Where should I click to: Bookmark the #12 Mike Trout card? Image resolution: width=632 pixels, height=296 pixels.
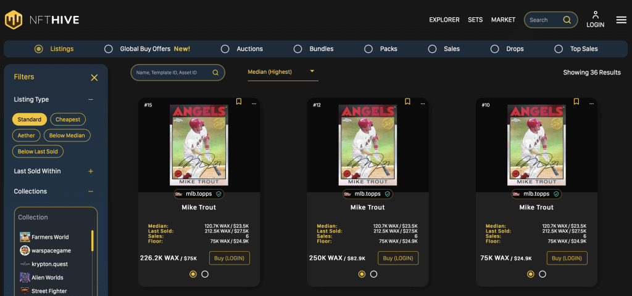click(x=407, y=102)
